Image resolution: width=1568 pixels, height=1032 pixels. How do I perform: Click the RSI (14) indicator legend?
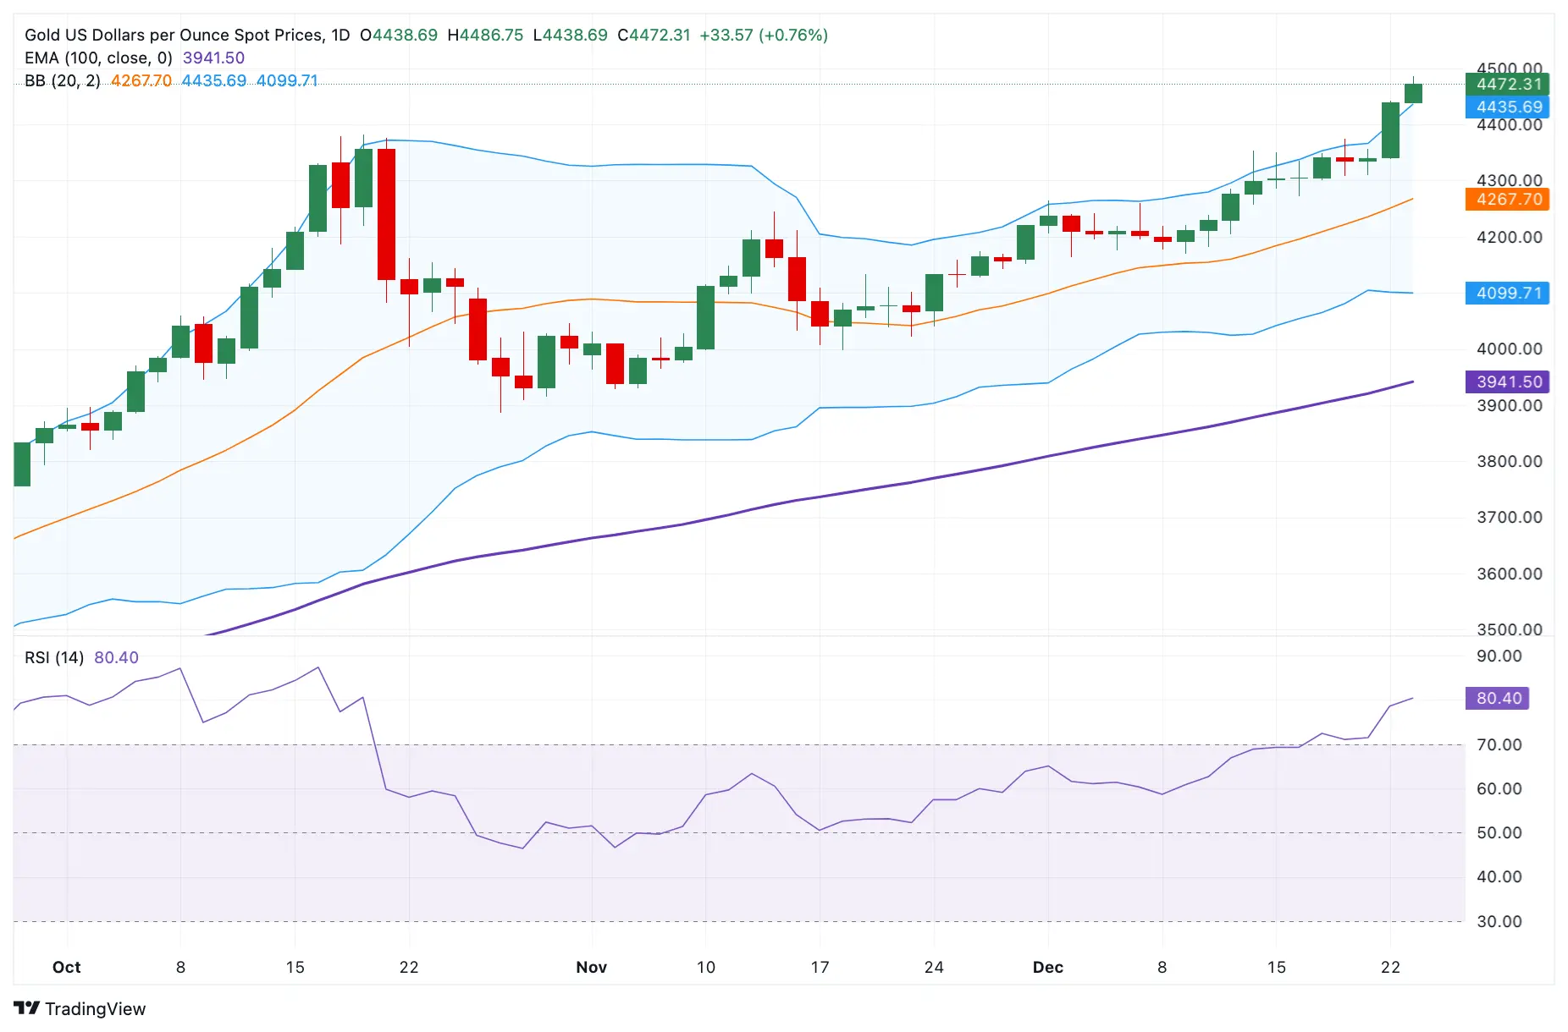(x=54, y=657)
